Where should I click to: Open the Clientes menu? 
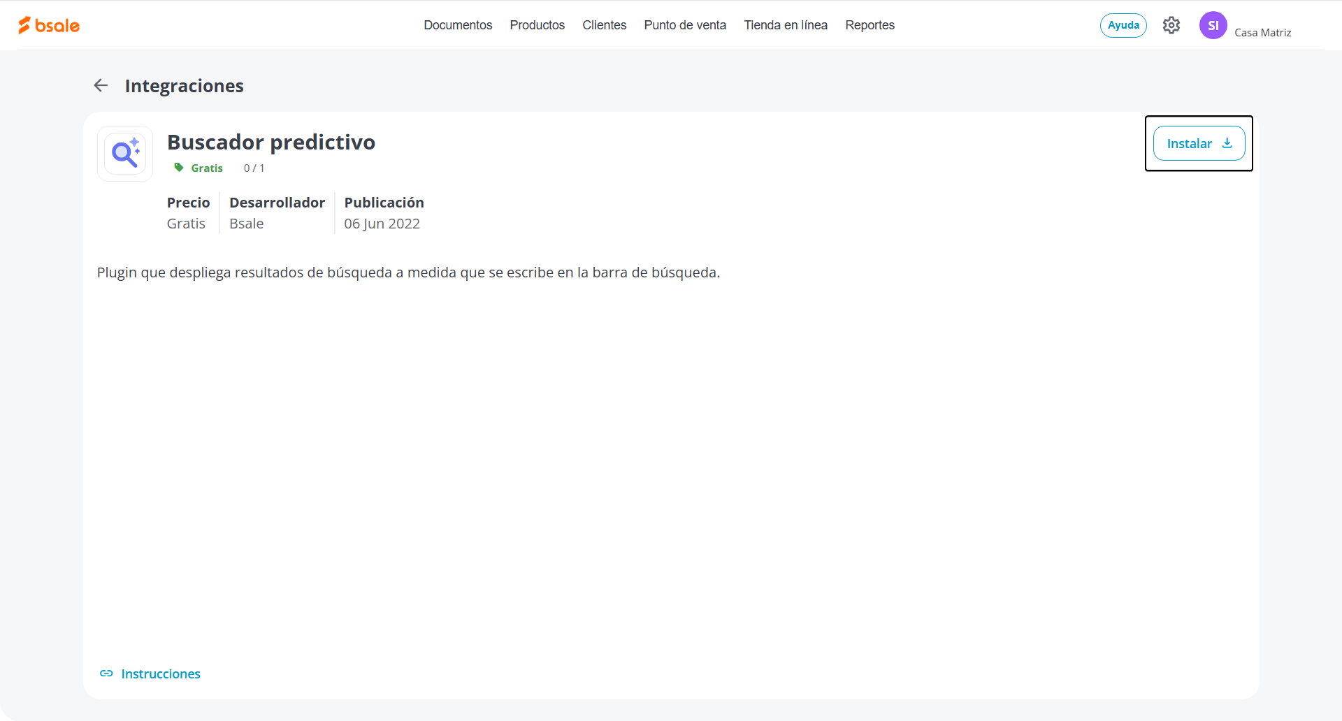click(x=604, y=25)
